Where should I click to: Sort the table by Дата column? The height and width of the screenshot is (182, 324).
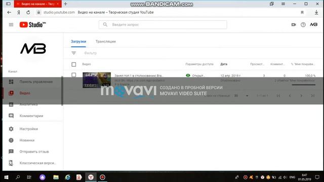point(224,64)
